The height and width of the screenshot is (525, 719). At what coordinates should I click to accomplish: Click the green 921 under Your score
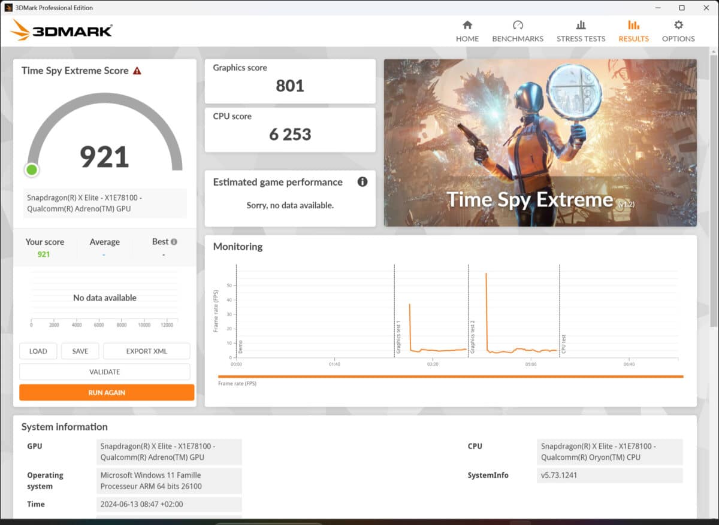pyautogui.click(x=44, y=254)
